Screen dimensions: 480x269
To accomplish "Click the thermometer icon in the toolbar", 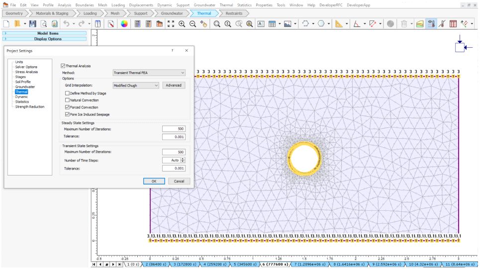I will (442, 24).
